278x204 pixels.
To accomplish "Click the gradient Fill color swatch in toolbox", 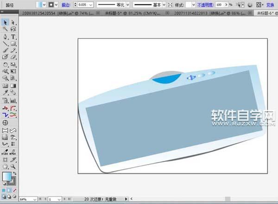I will tap(6, 177).
